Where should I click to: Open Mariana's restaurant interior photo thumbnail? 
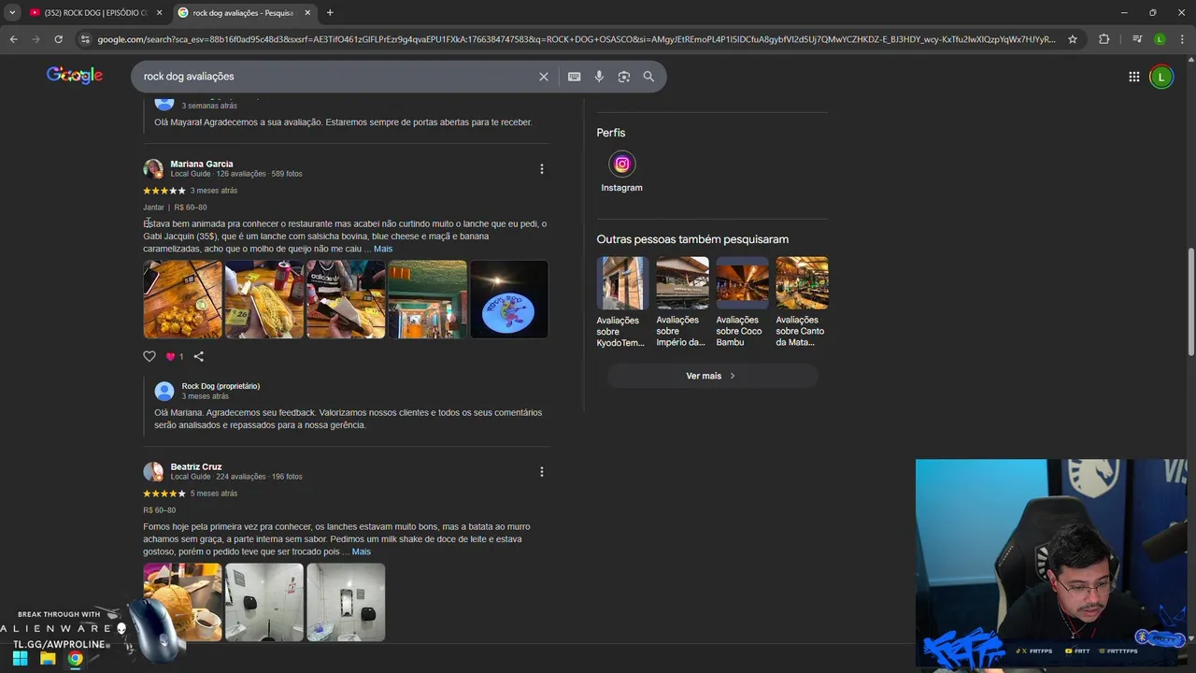(428, 299)
